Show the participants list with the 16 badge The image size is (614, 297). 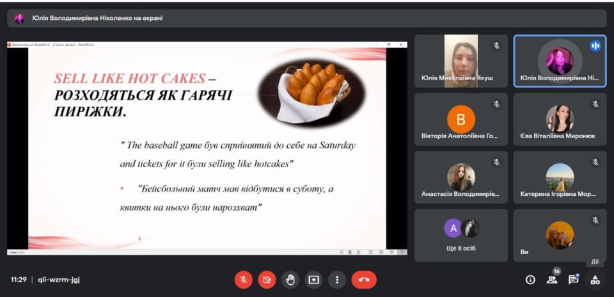click(552, 279)
